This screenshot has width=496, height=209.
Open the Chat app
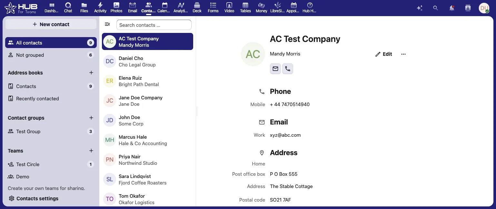coord(68,8)
